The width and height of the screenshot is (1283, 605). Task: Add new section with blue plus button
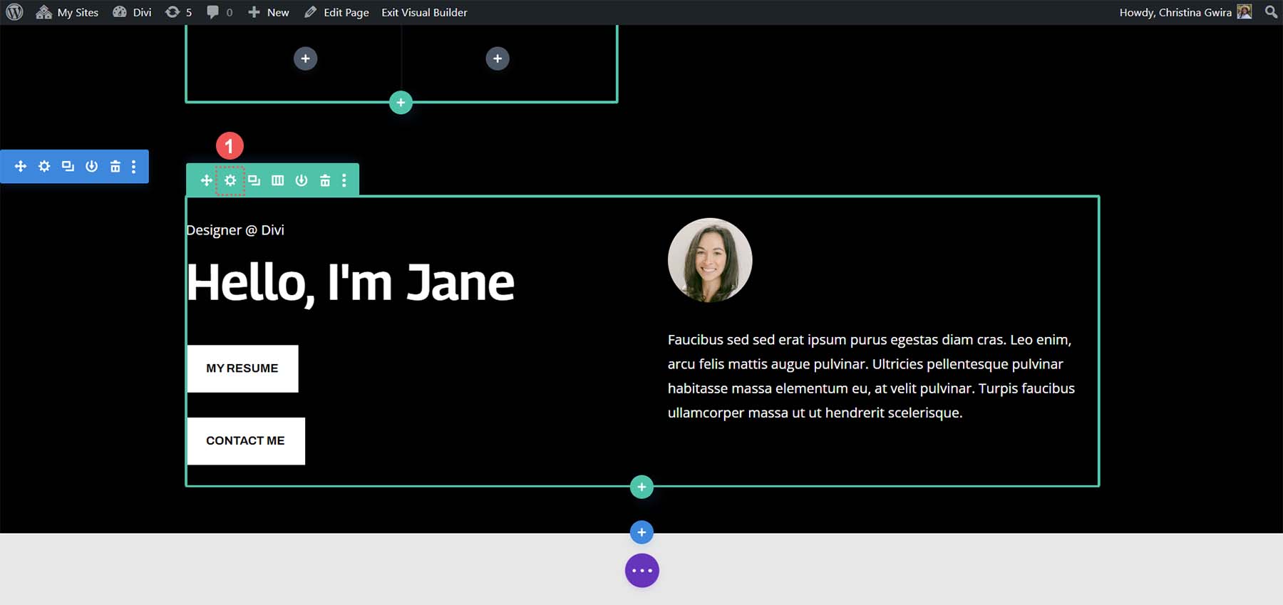click(x=641, y=532)
